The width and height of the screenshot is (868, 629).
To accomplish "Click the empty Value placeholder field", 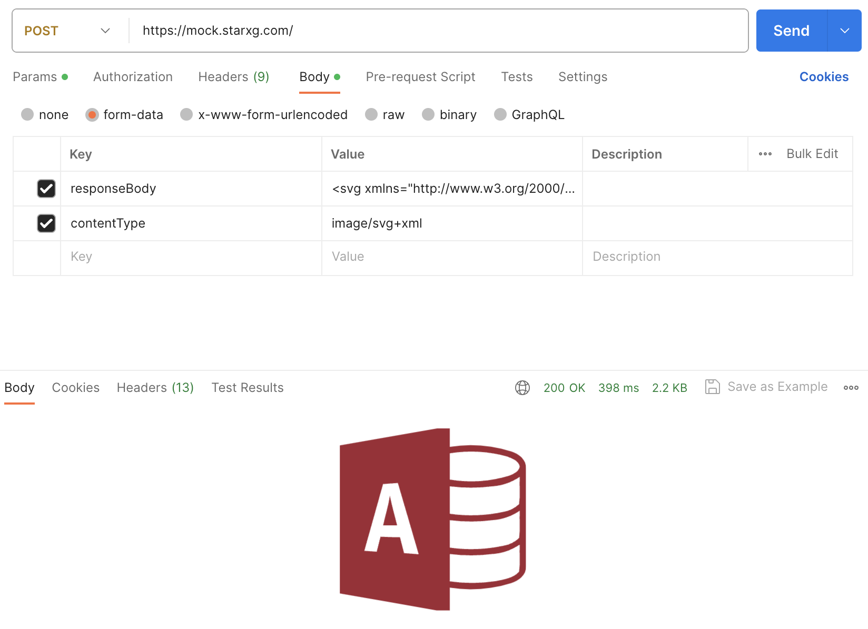I will [x=452, y=257].
